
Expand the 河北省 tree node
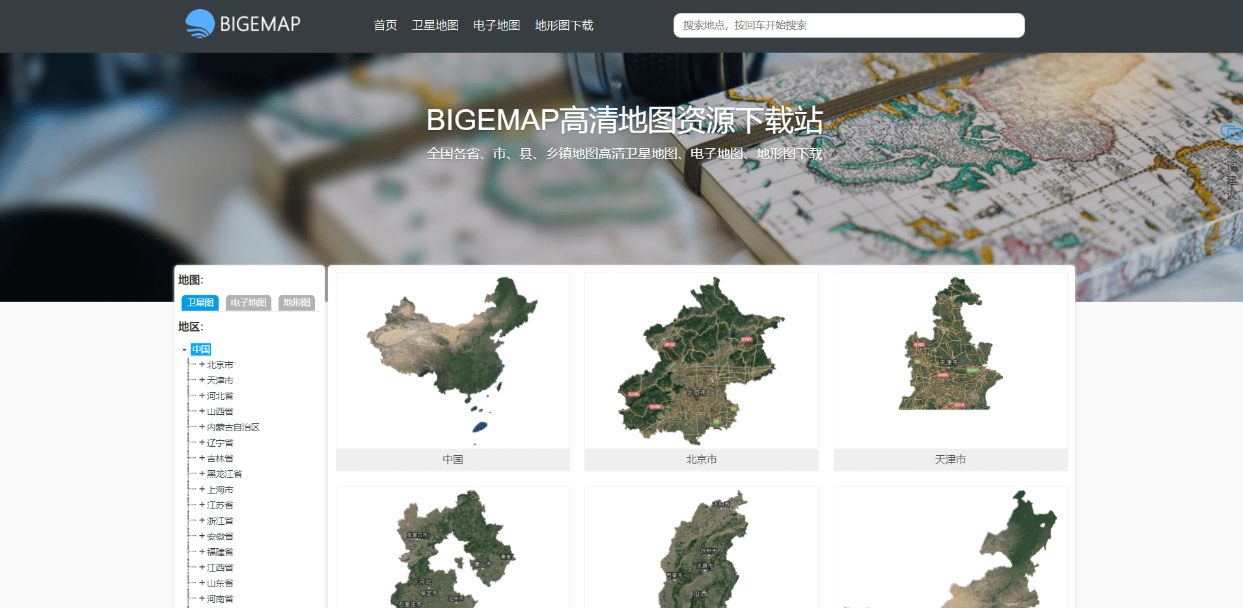(x=202, y=396)
